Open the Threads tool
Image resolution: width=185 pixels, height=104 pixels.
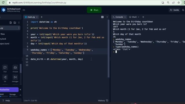click(x=15, y=69)
